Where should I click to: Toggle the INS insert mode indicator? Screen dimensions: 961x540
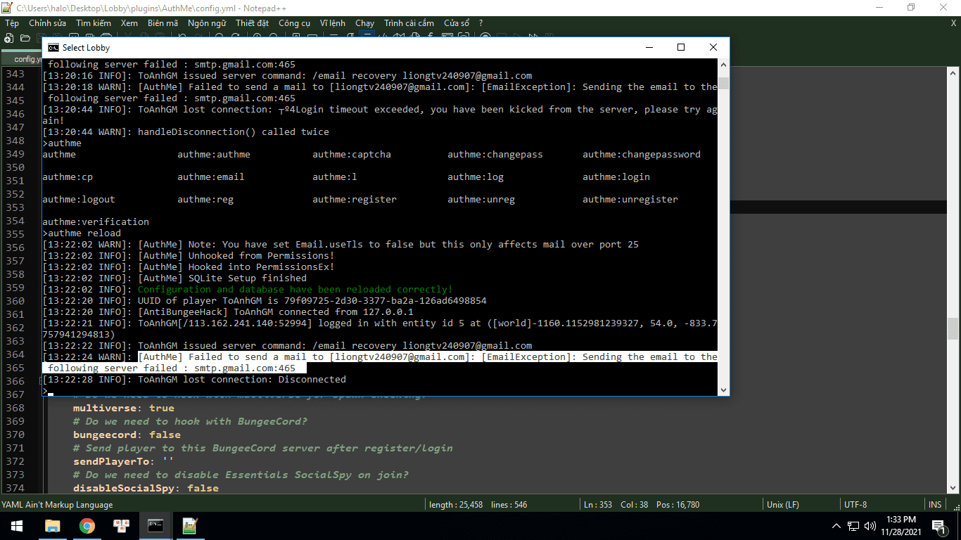click(x=935, y=505)
